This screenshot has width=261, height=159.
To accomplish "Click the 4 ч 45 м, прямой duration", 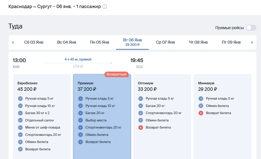I will coord(78,59).
